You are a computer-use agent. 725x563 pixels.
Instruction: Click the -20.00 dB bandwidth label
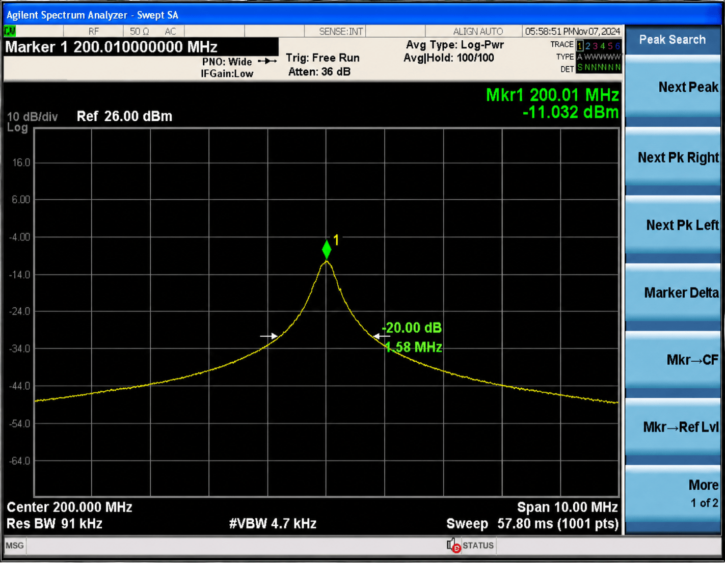click(x=412, y=328)
